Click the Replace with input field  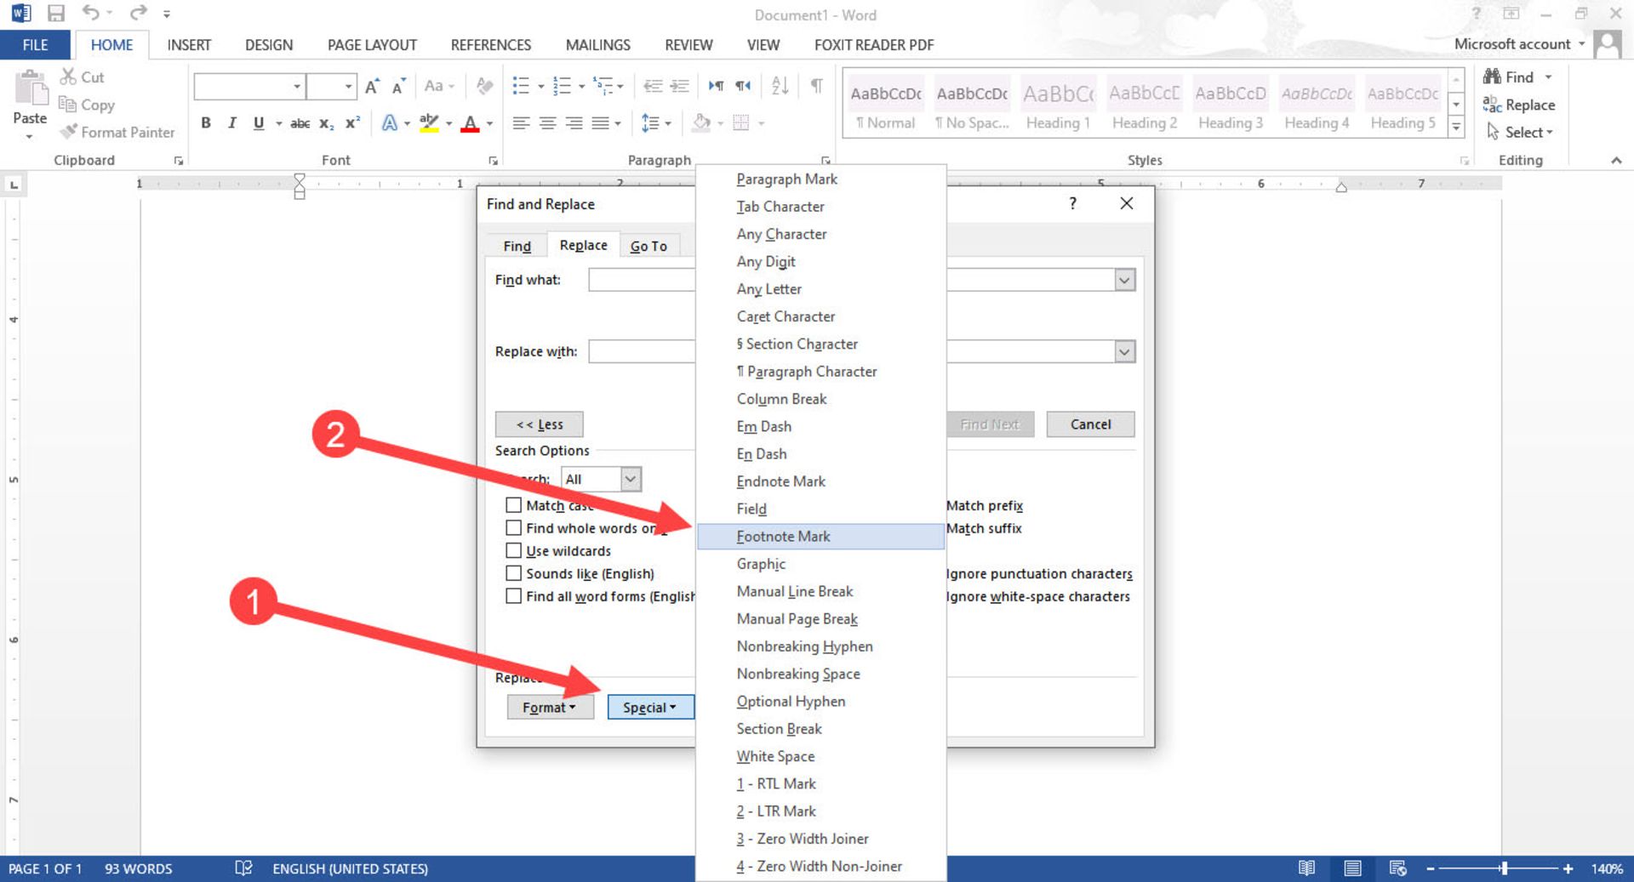(x=642, y=351)
